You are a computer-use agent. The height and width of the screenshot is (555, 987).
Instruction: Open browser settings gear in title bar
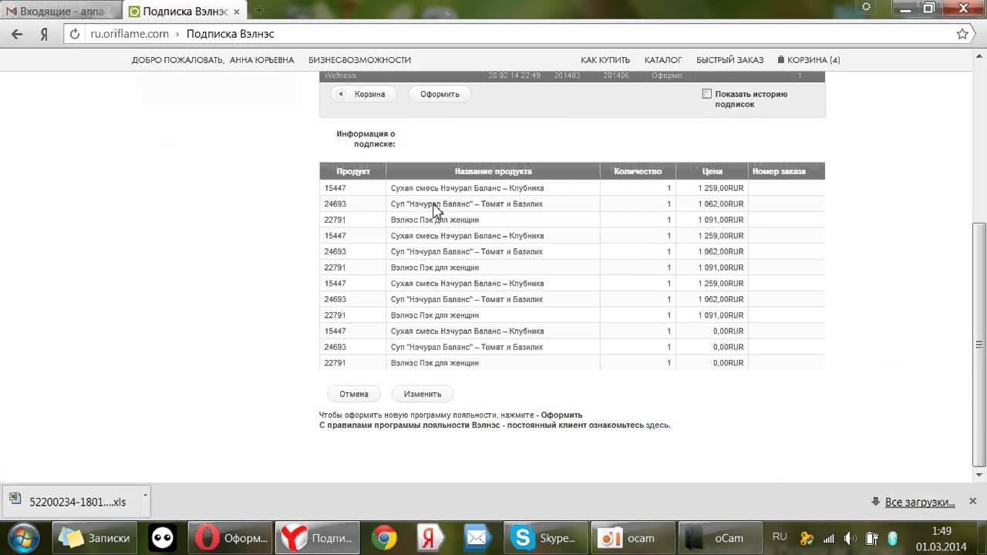867,8
